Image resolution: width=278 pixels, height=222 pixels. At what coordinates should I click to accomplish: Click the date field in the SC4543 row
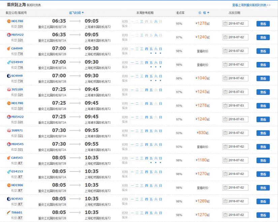235,201
